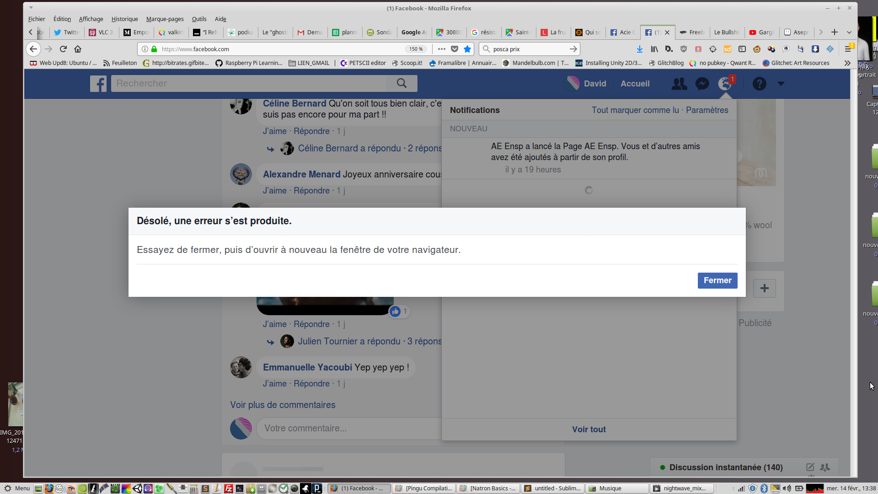878x494 pixels.
Task: Open the Marque-pages menu
Action: [x=165, y=19]
